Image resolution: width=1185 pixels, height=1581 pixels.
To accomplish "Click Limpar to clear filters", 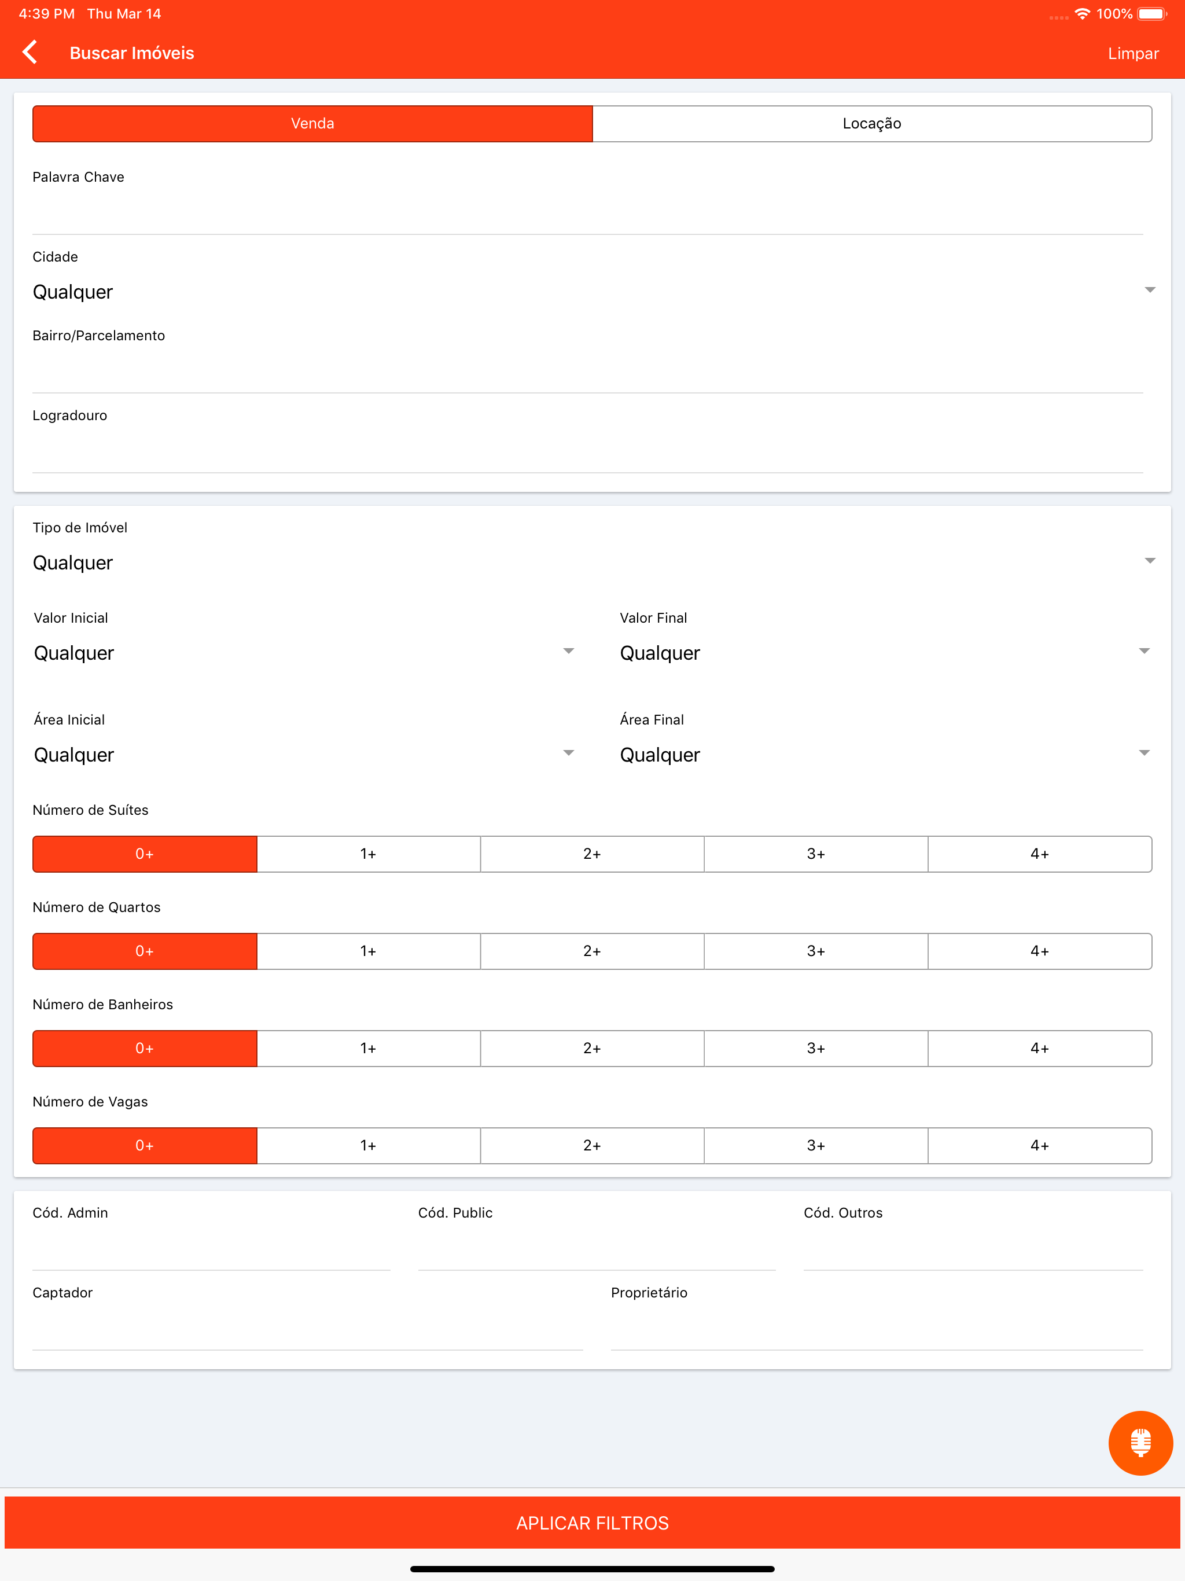I will [x=1133, y=54].
